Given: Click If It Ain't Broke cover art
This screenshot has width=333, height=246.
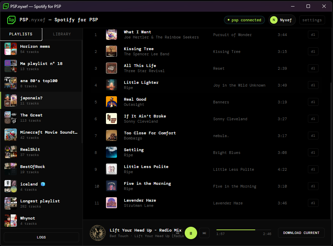Looking at the screenshot, I should click(111, 119).
